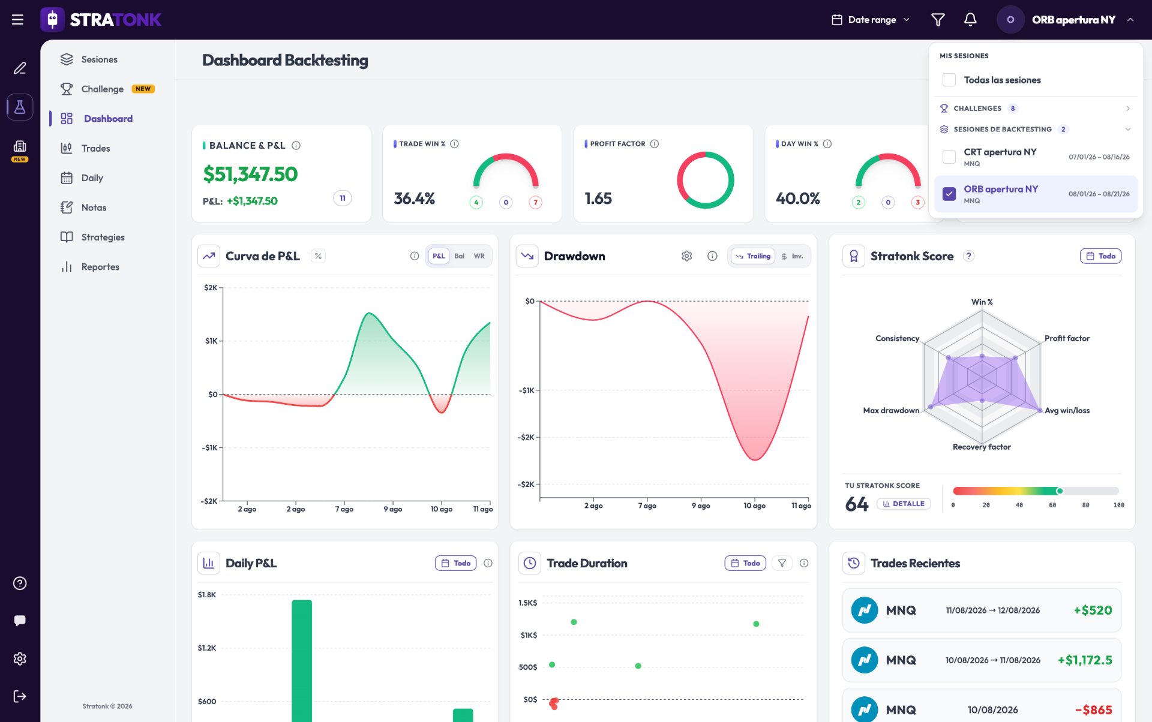The image size is (1152, 722).
Task: Check the Todas las sesiones checkbox
Action: (949, 80)
